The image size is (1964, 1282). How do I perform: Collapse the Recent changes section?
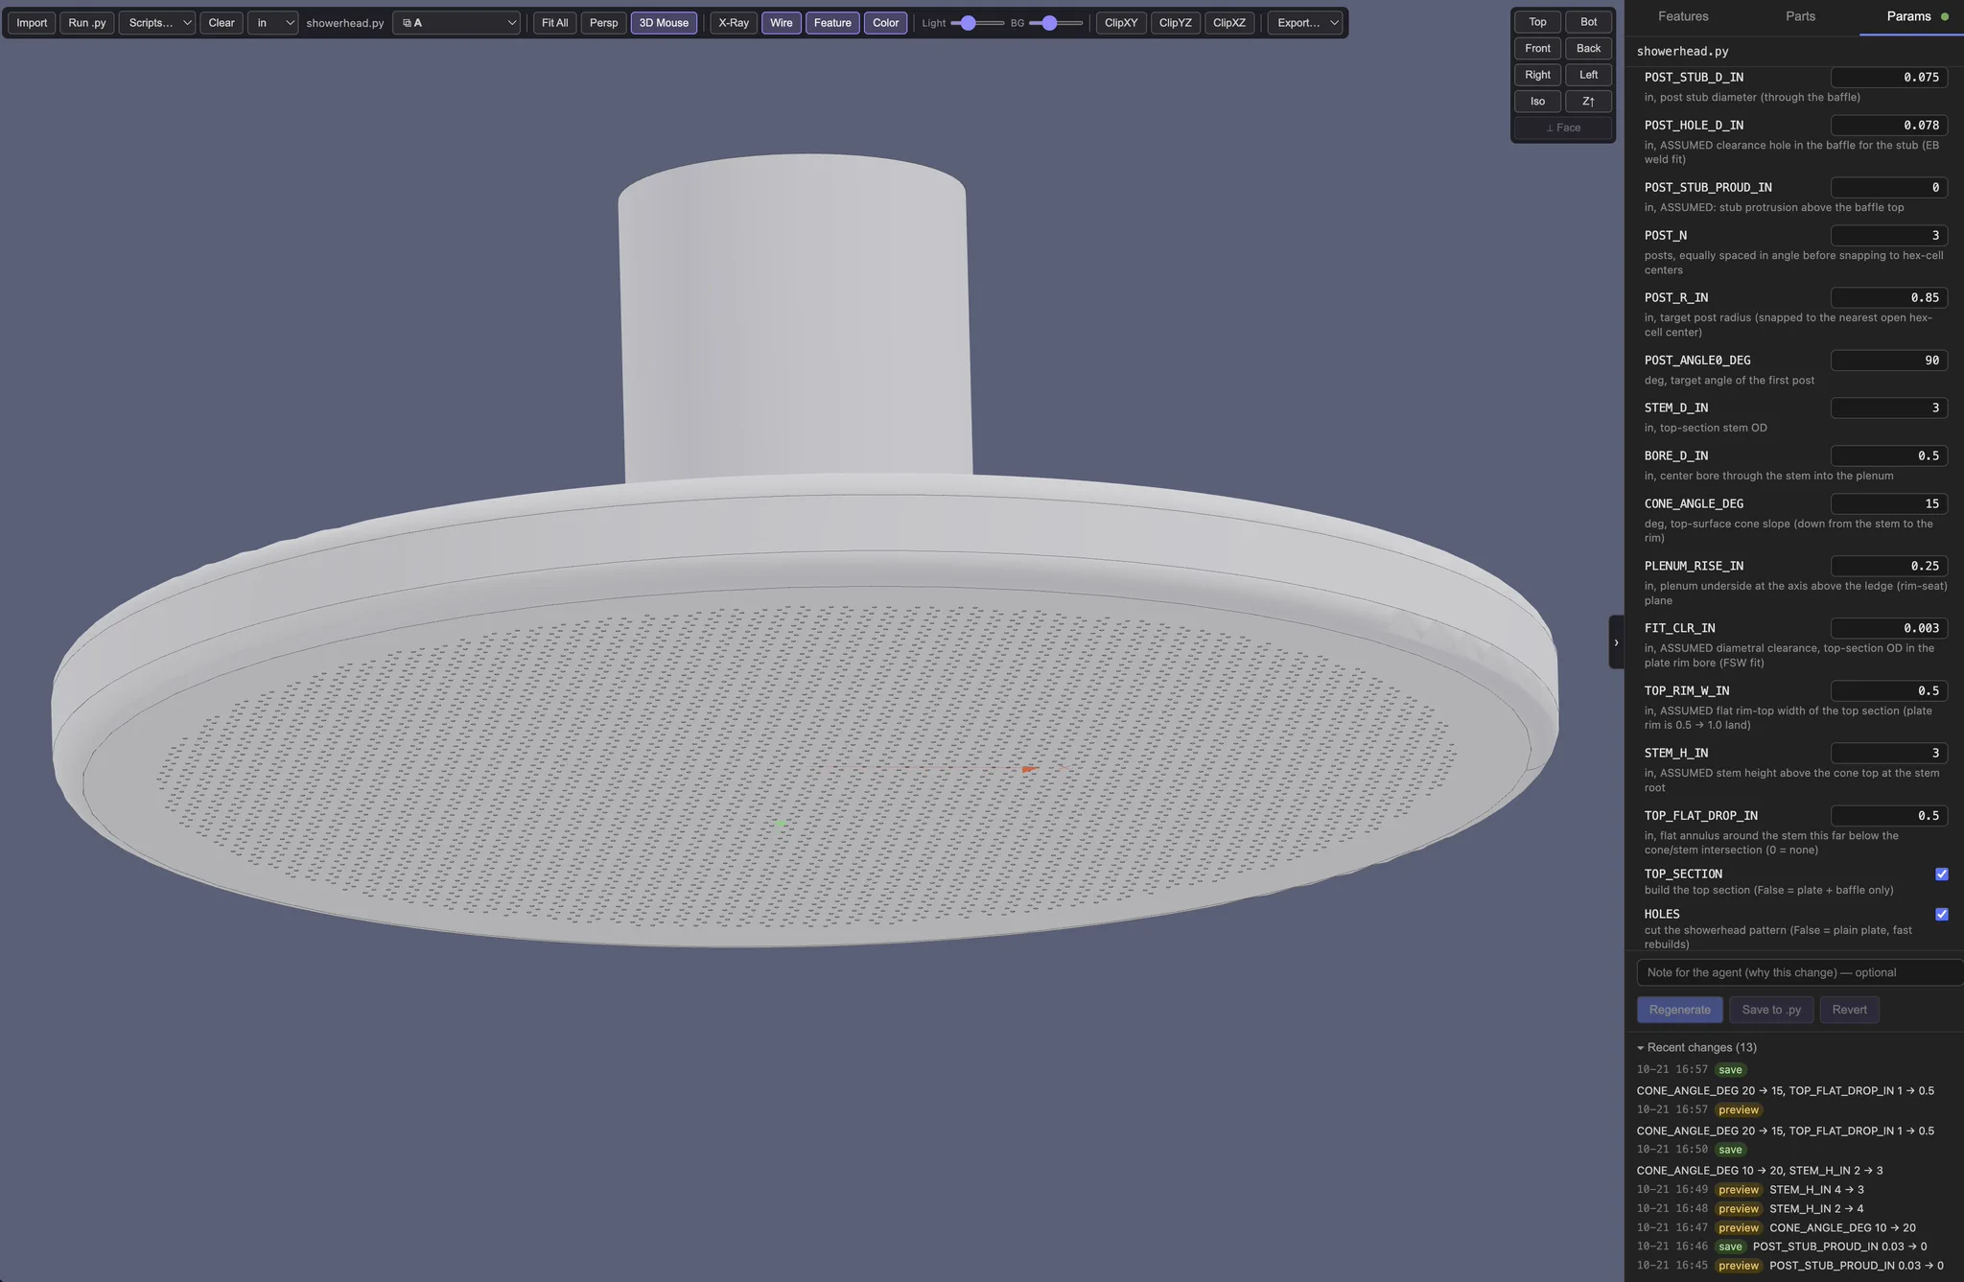pos(1696,1047)
